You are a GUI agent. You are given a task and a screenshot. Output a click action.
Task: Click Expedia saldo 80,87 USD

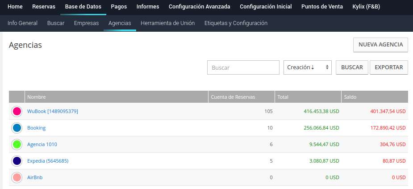pyautogui.click(x=394, y=161)
